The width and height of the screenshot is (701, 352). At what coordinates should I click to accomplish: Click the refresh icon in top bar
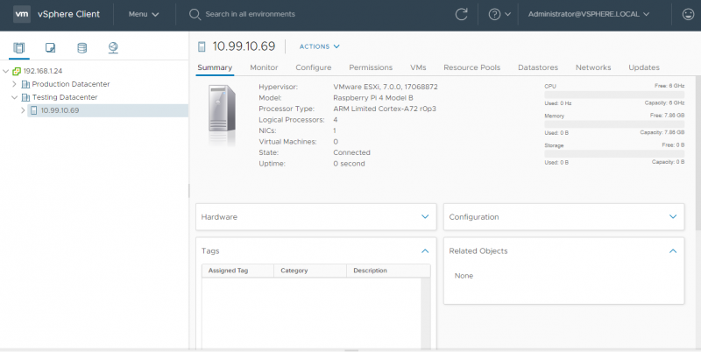click(462, 14)
